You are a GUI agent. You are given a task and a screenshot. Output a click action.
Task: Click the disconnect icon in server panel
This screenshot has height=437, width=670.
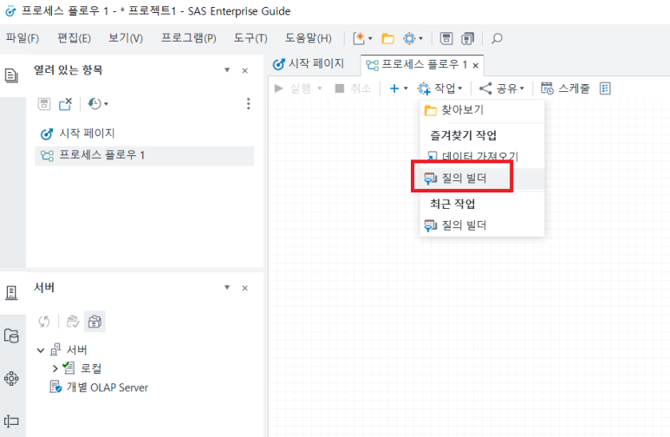pyautogui.click(x=73, y=322)
